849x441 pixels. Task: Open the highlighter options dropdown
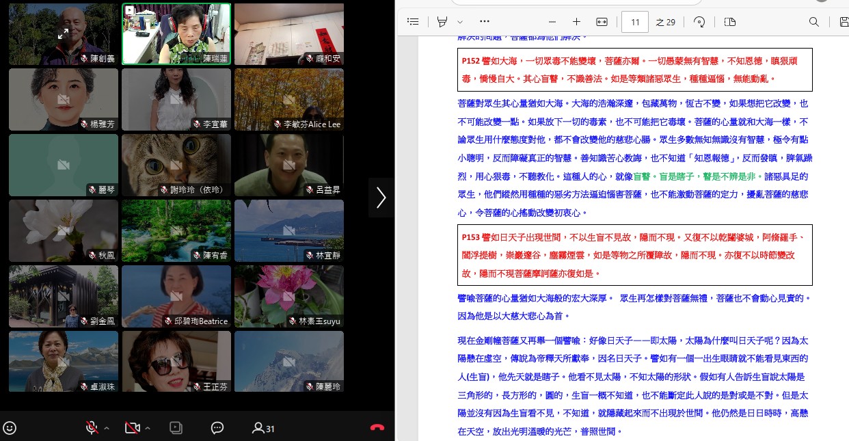460,22
